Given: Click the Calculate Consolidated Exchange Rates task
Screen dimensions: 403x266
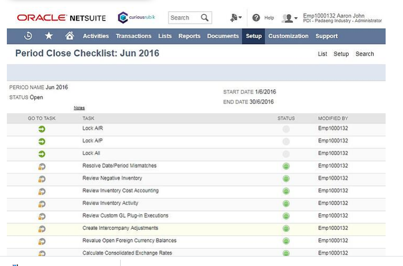Looking at the screenshot, I should pyautogui.click(x=127, y=253).
